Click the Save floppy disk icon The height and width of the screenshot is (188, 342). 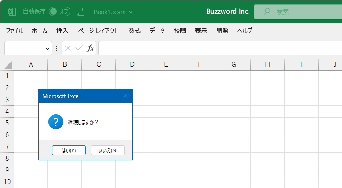tap(80, 12)
